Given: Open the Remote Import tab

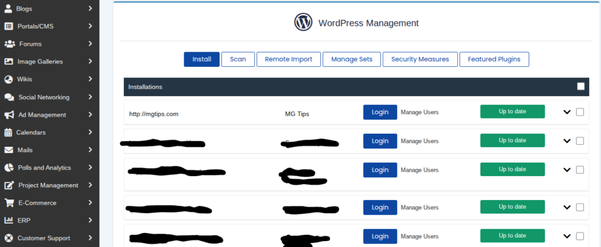Looking at the screenshot, I should click(289, 59).
